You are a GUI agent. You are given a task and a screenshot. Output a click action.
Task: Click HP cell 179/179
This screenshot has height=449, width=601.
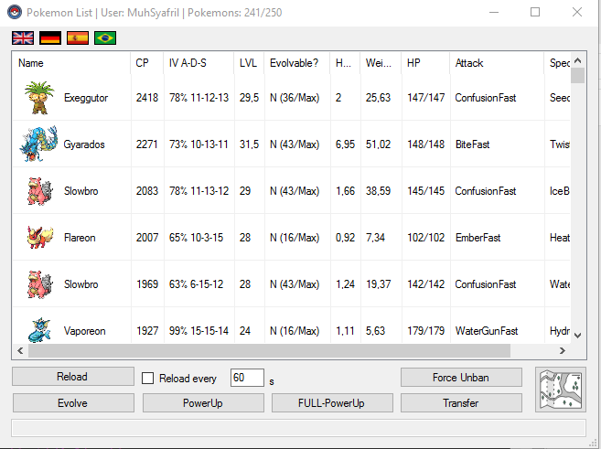426,331
